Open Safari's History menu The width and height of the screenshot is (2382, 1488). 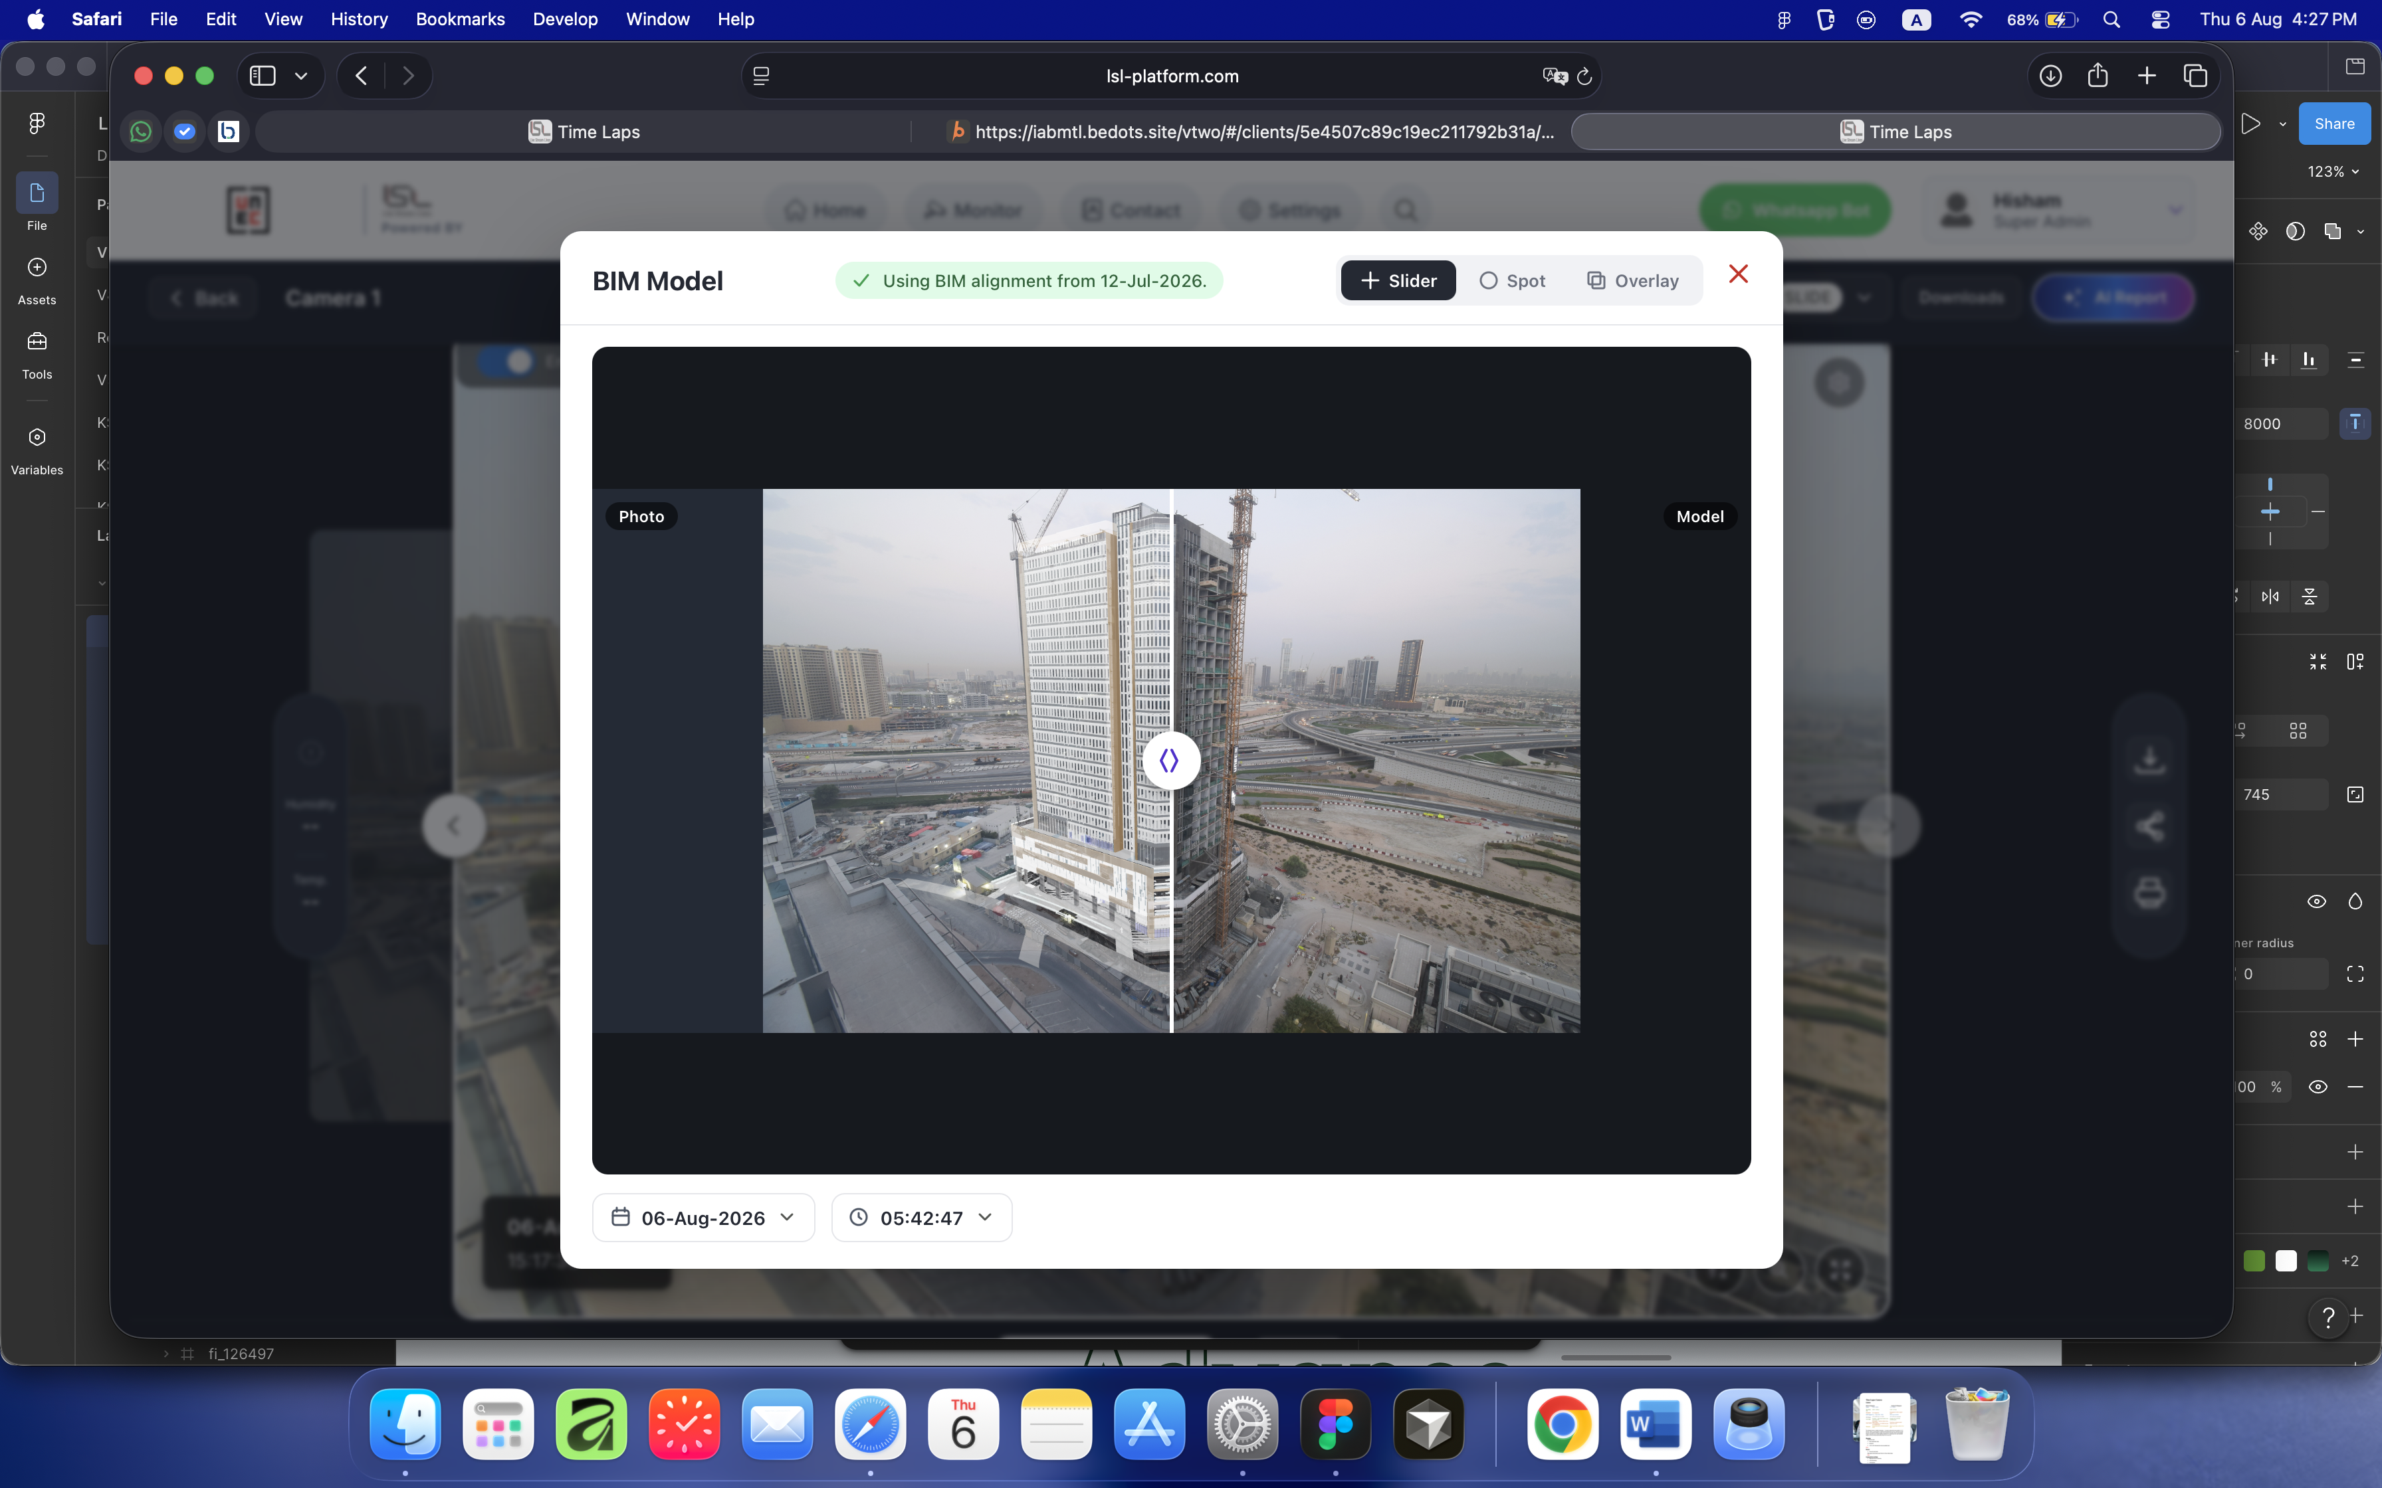click(x=358, y=19)
